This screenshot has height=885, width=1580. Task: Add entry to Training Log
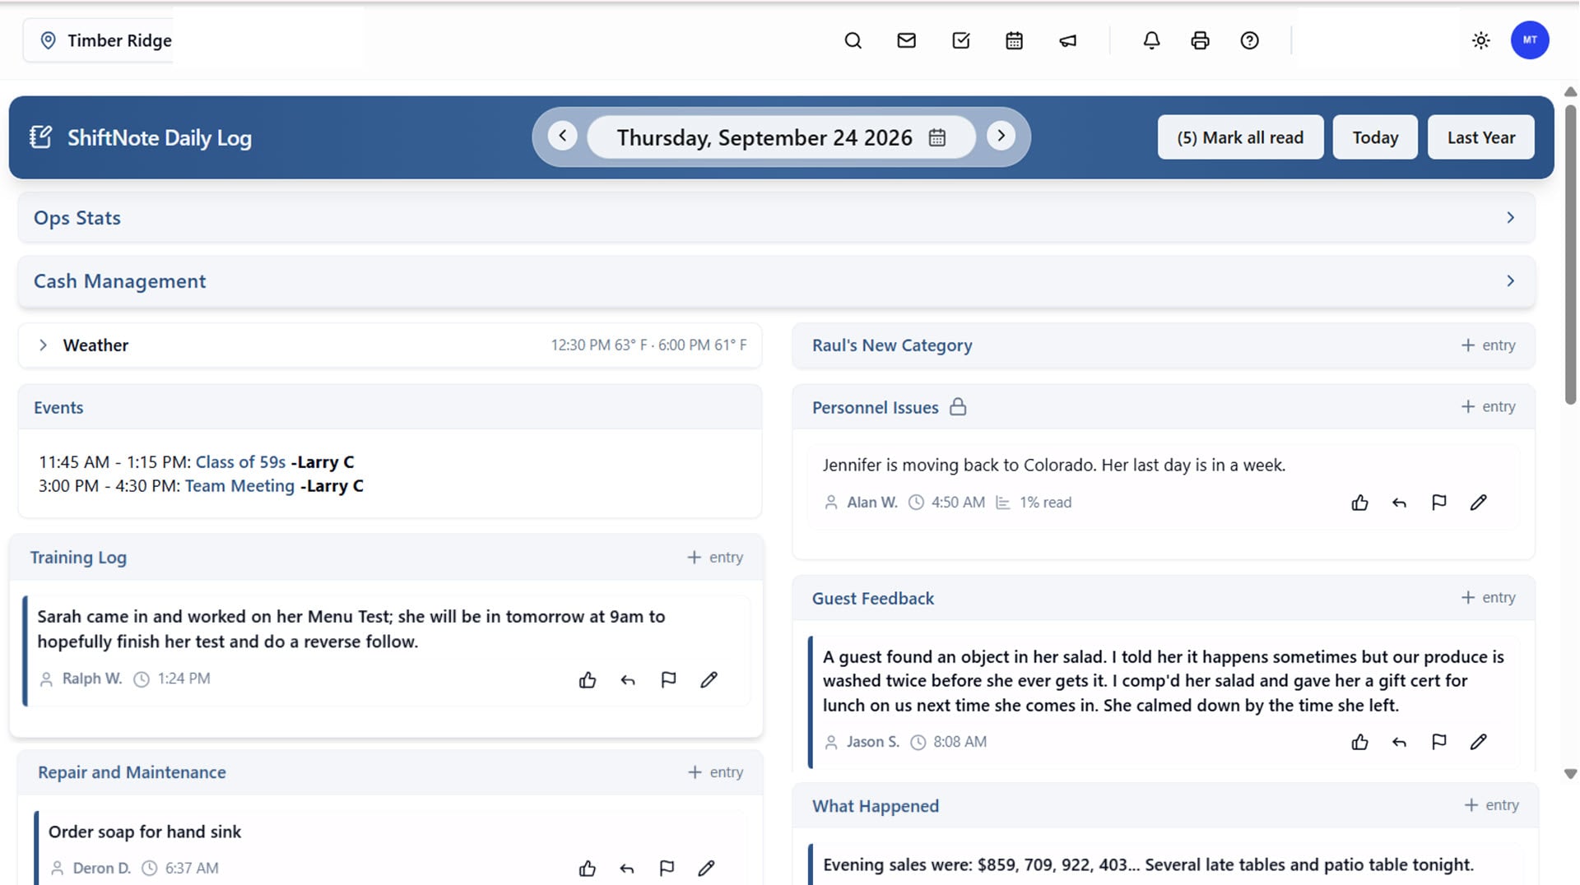click(715, 558)
